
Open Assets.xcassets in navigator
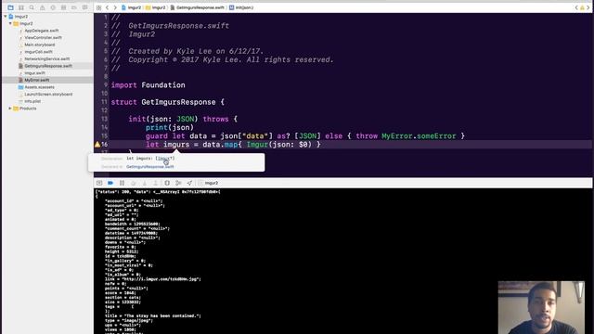click(39, 87)
